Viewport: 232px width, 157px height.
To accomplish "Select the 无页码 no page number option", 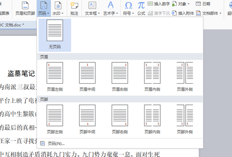I will pos(55,35).
